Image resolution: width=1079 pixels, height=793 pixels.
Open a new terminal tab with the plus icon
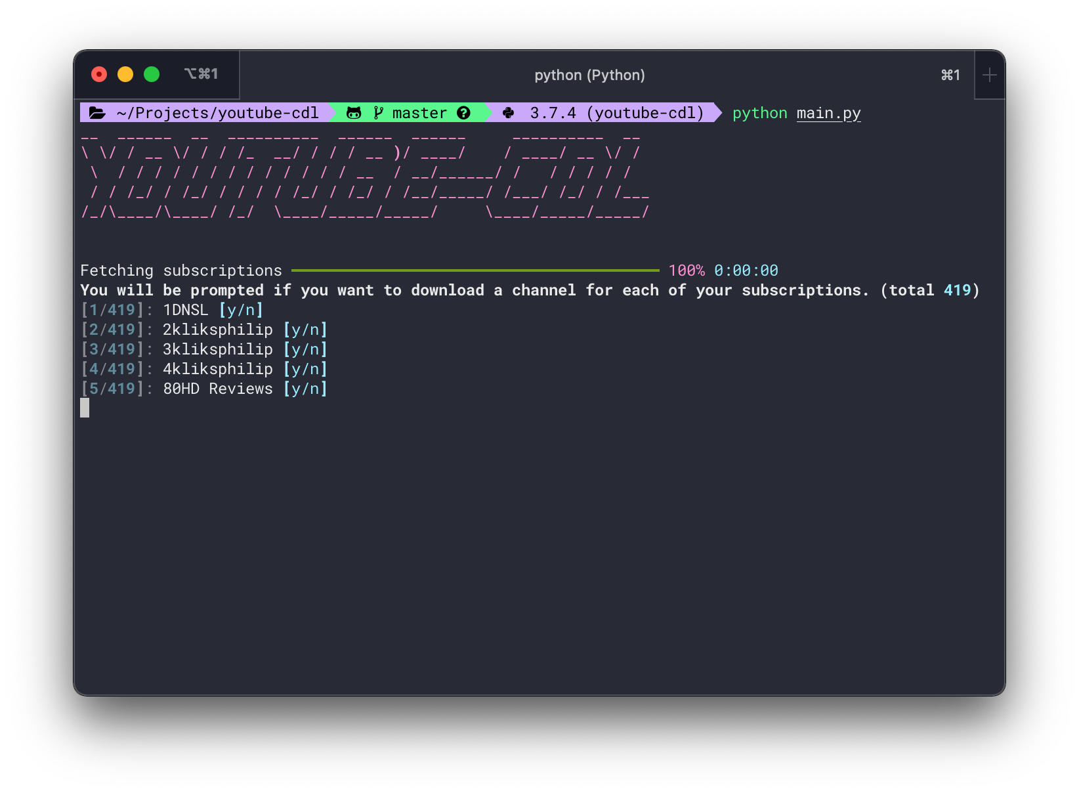tap(988, 75)
